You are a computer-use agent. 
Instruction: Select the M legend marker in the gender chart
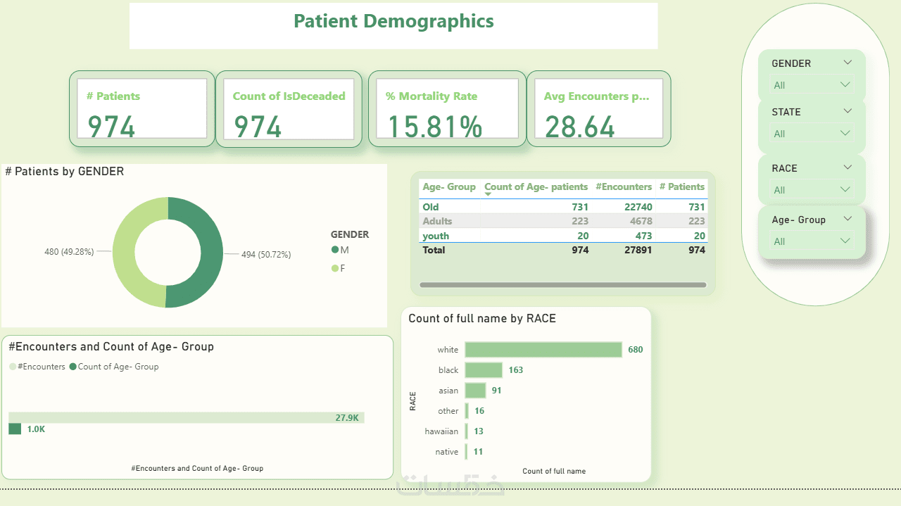point(334,251)
